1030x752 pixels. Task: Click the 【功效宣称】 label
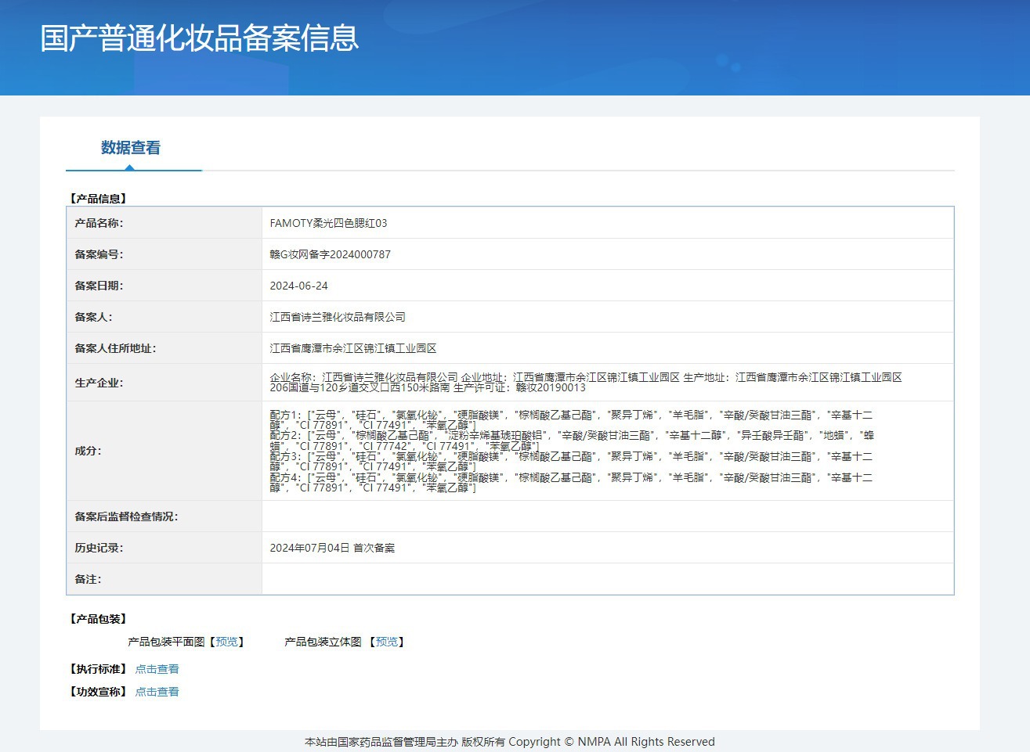[98, 692]
